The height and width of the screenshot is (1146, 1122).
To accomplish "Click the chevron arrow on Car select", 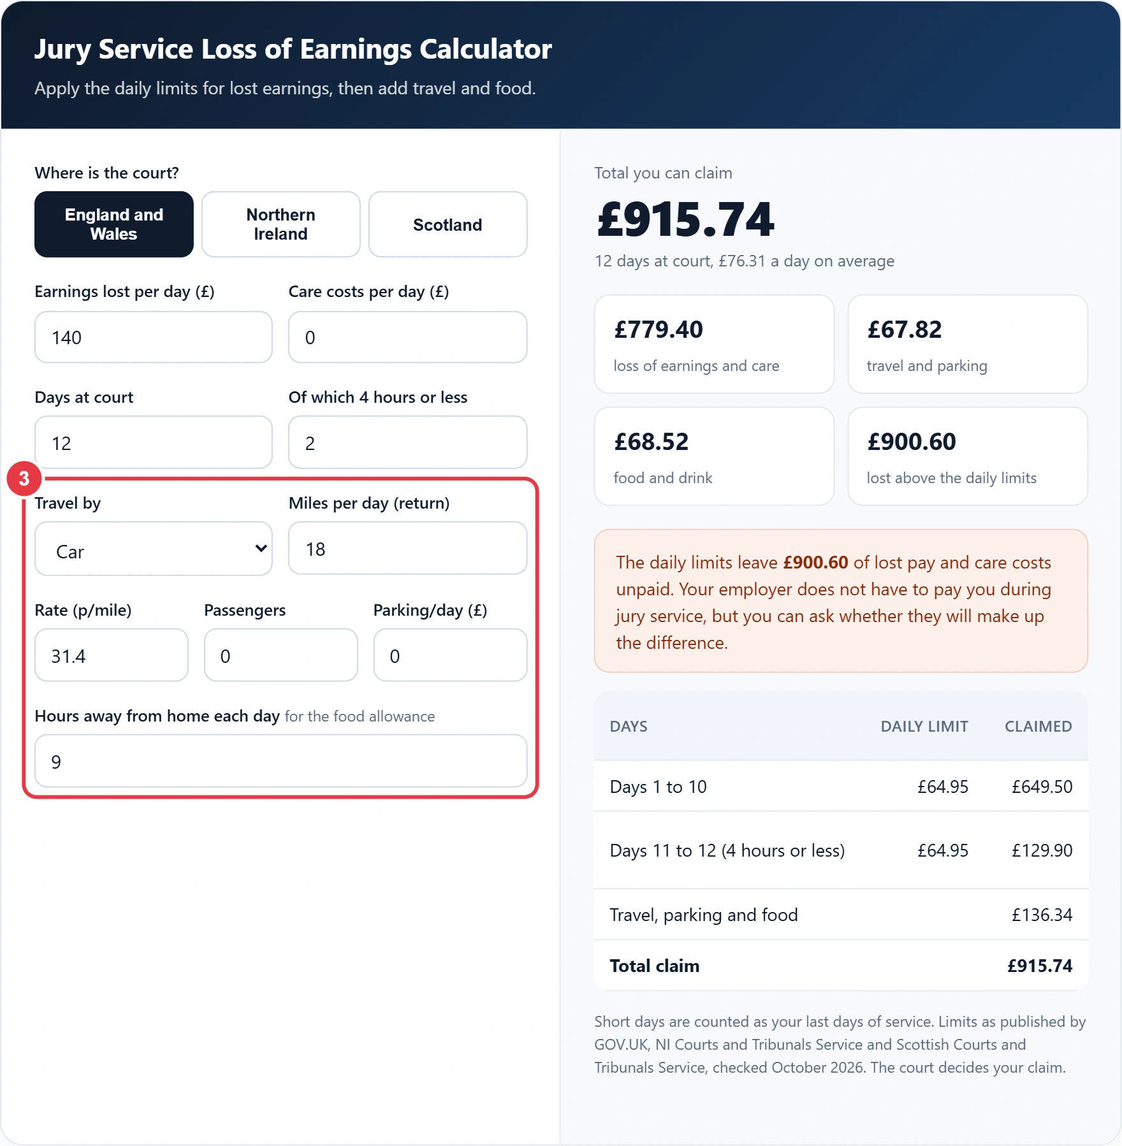I will tap(260, 549).
